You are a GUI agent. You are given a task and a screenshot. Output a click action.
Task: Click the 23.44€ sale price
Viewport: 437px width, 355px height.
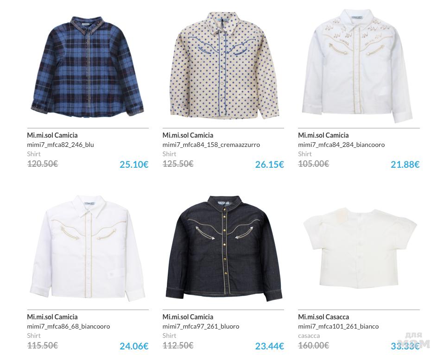(x=270, y=346)
